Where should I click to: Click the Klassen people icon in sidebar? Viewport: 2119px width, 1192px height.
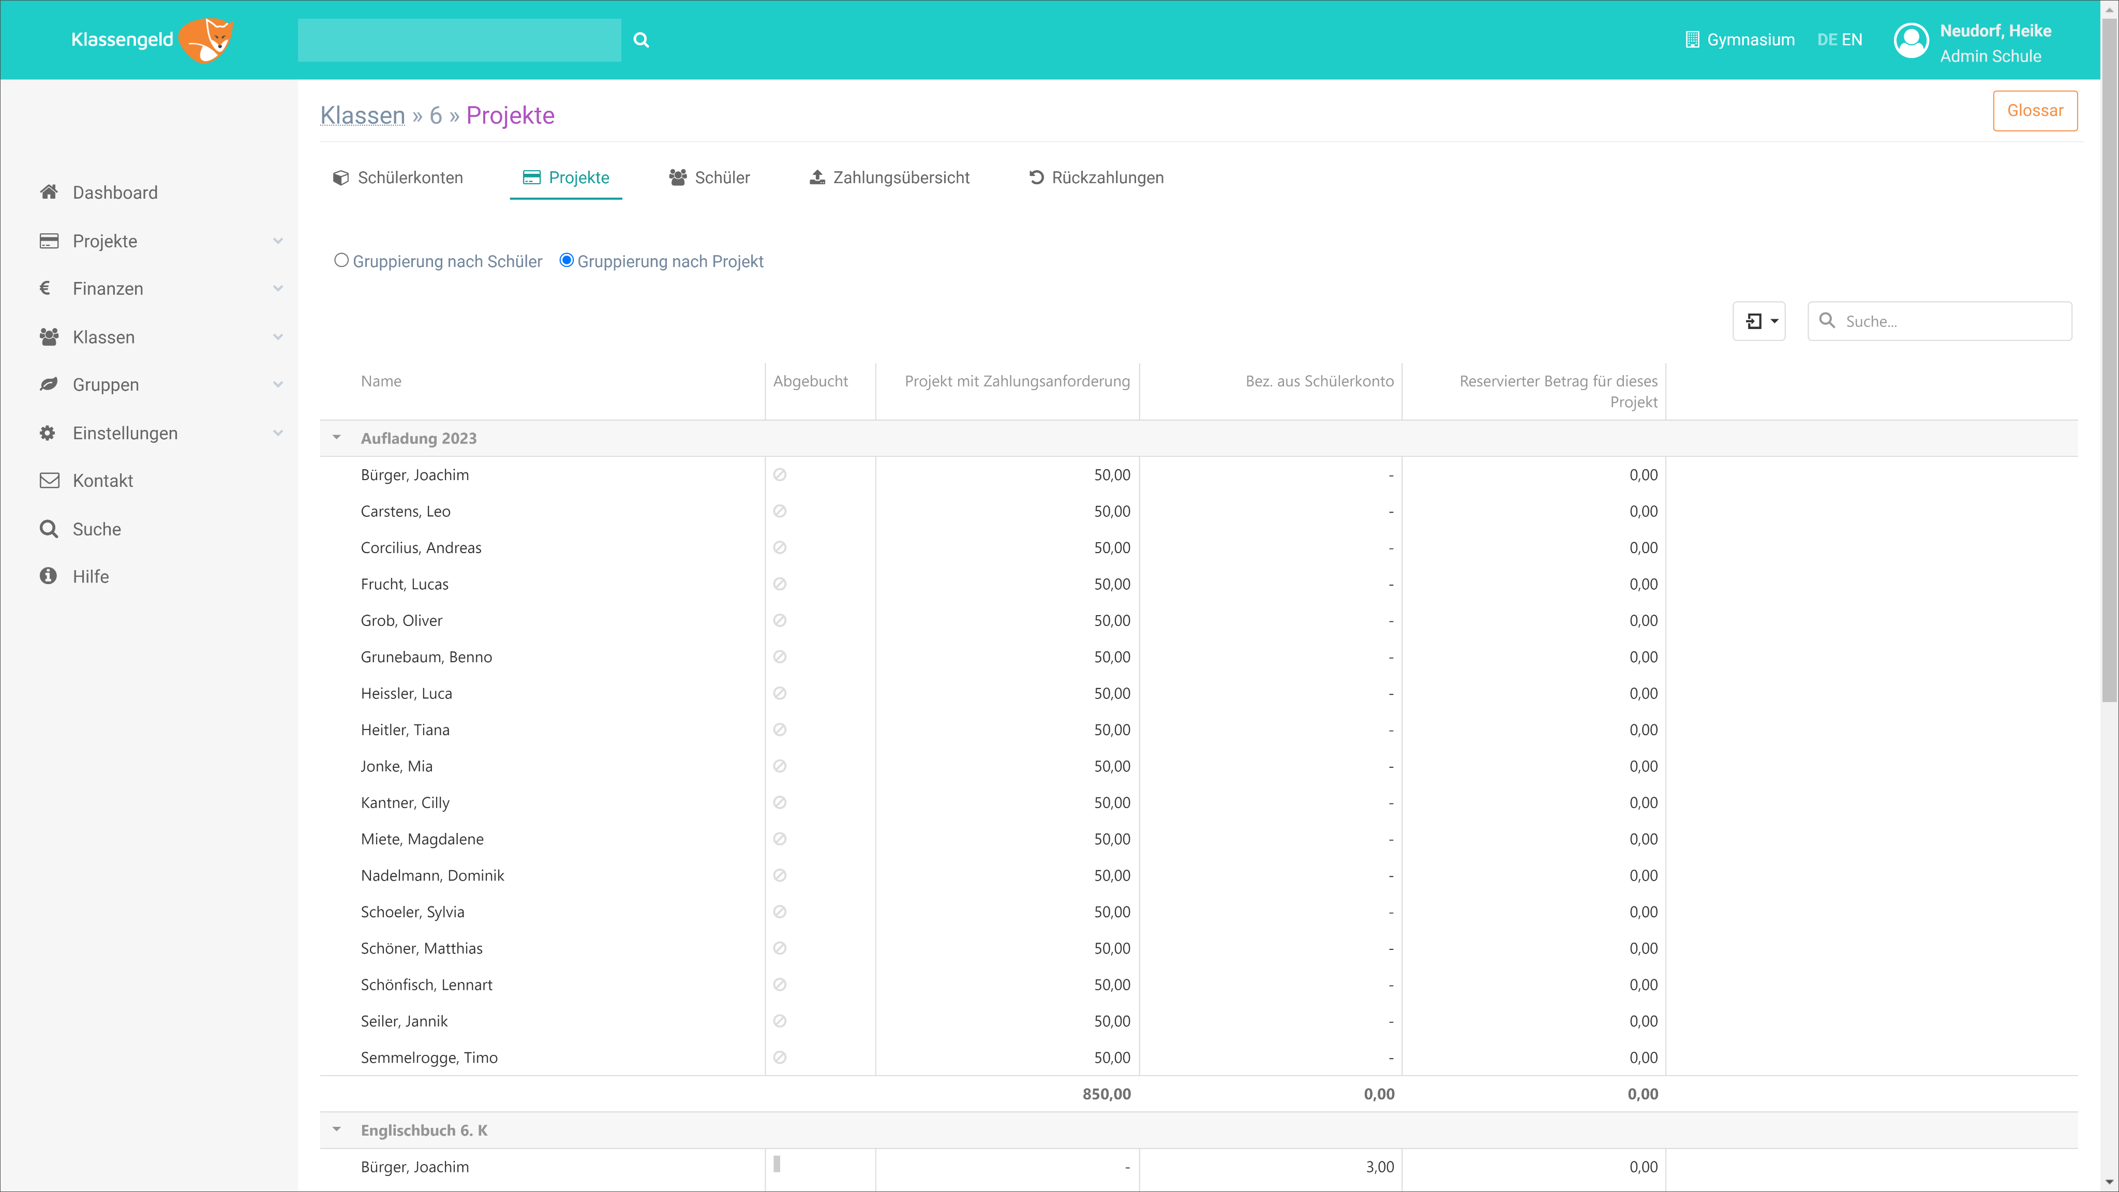coord(49,336)
